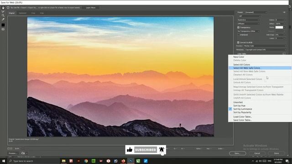The image size is (292, 164).
Task: Choose Select All Web Safe Colors
Action: point(260,68)
